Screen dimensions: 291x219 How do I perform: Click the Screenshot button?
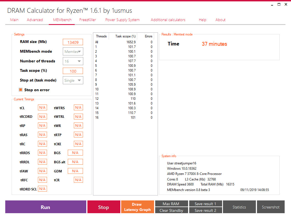pyautogui.click(x=271, y=207)
